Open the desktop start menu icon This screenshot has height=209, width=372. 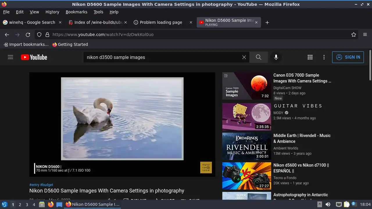click(x=5, y=204)
